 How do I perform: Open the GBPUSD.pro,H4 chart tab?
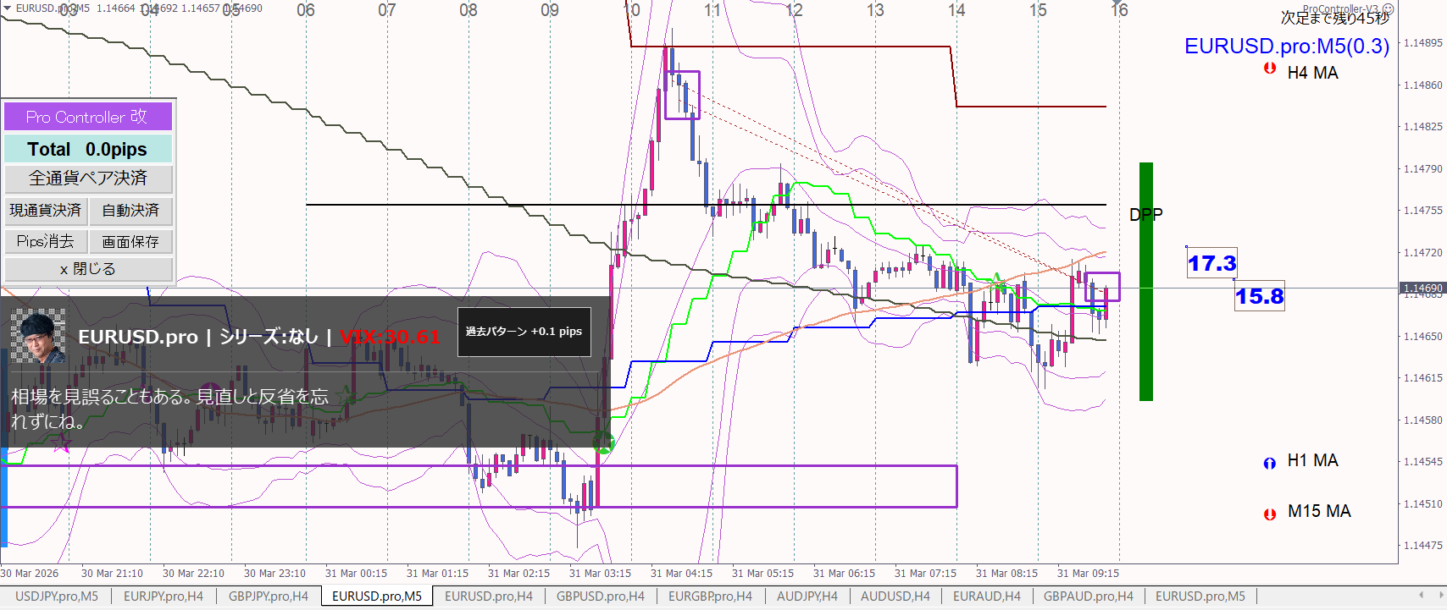600,596
